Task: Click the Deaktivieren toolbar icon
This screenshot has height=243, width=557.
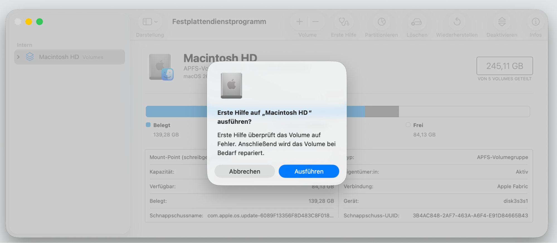Action: [x=502, y=22]
